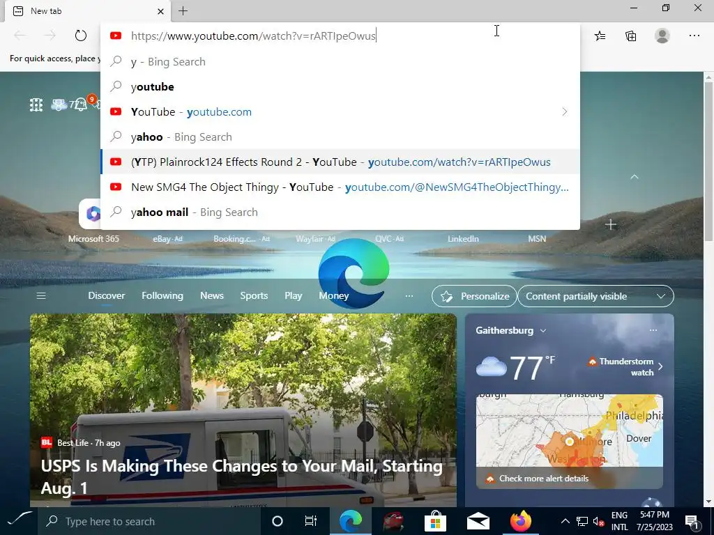Click the Edge icon on the taskbar
This screenshot has width=714, height=535.
pos(351,521)
